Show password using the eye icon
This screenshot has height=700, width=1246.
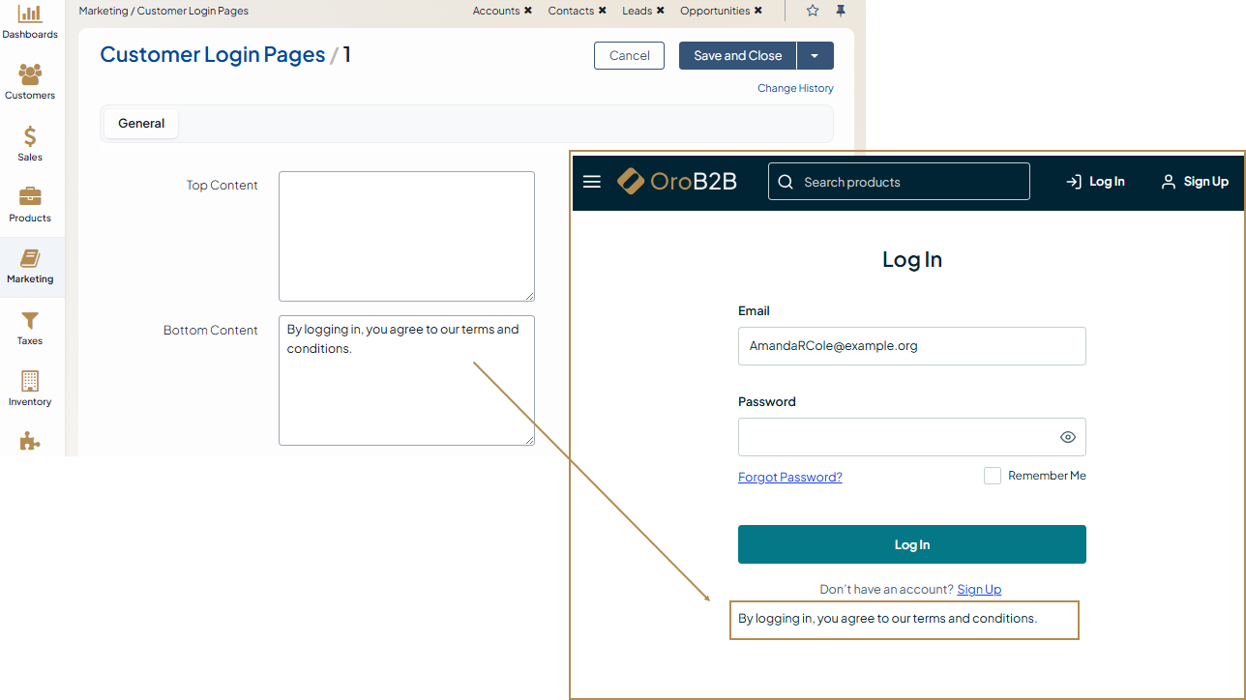coord(1067,437)
